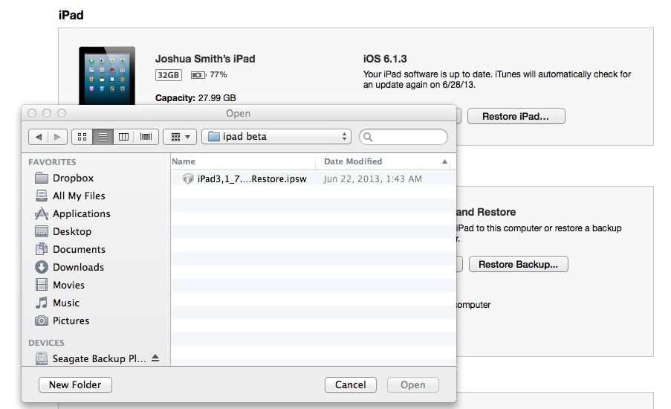Click the search field in Open dialog

[403, 137]
